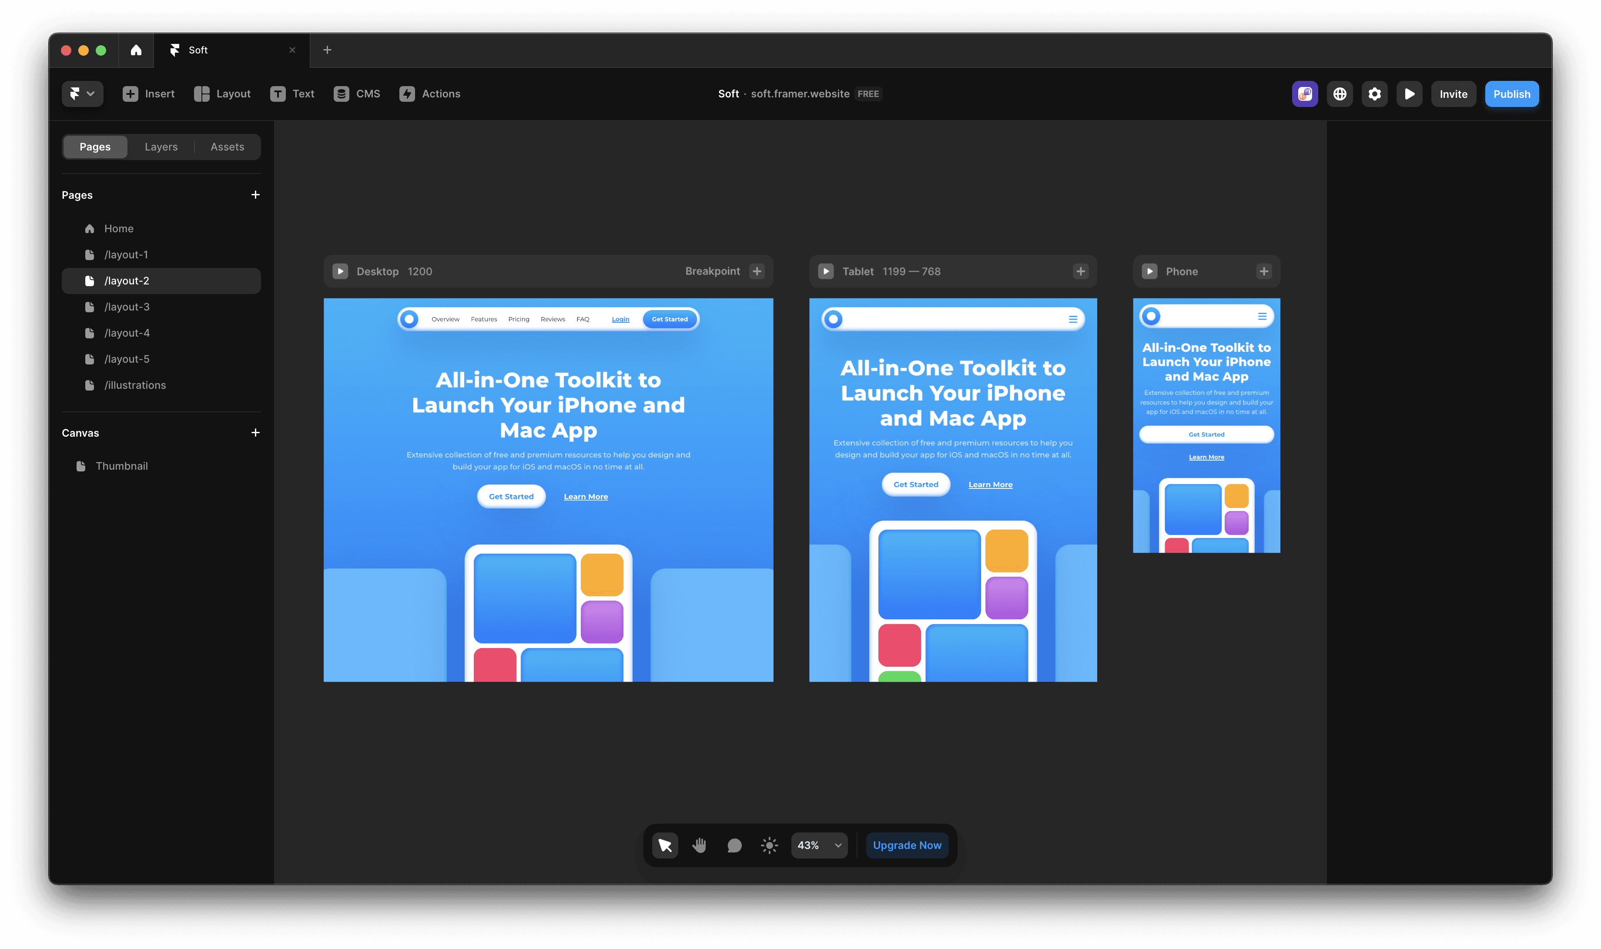Open the Framer main menu dropdown
The height and width of the screenshot is (949, 1601).
click(x=82, y=94)
